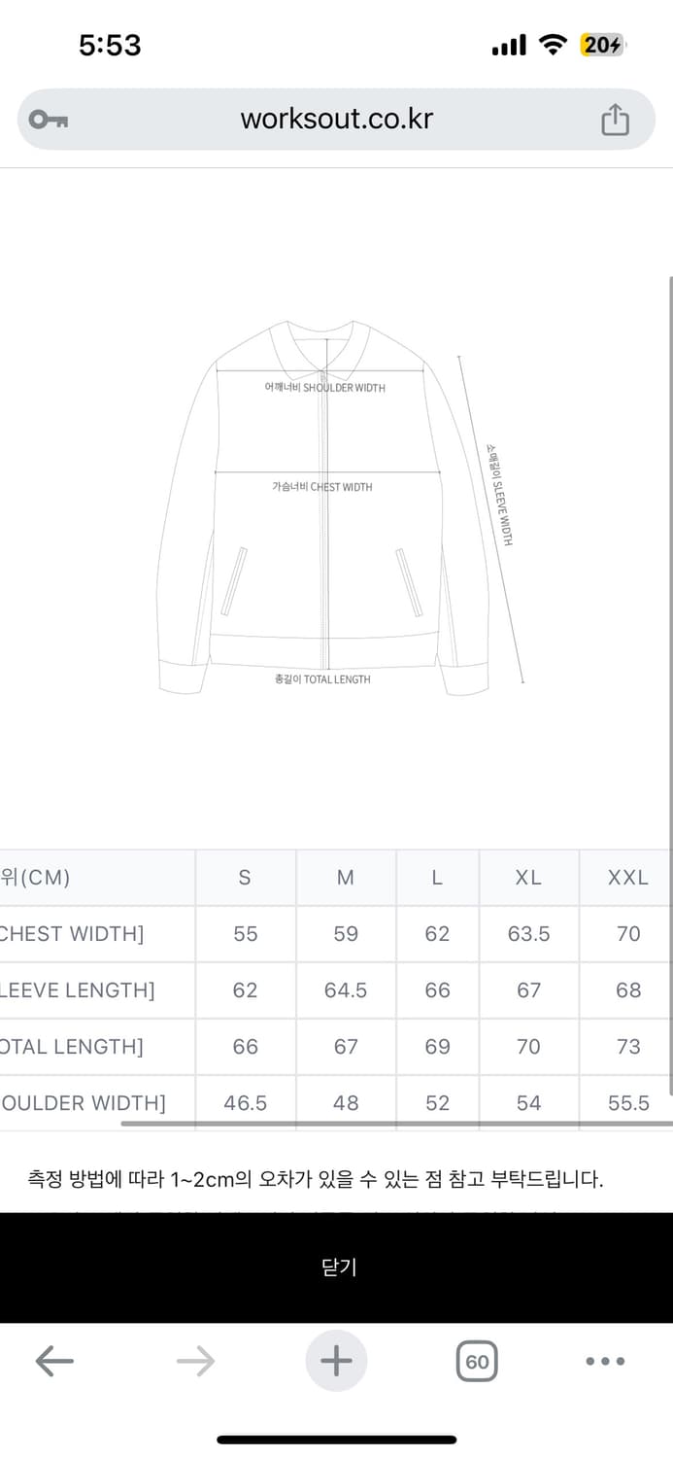673x1458 pixels.
Task: Select the XL size column header
Action: pos(528,878)
